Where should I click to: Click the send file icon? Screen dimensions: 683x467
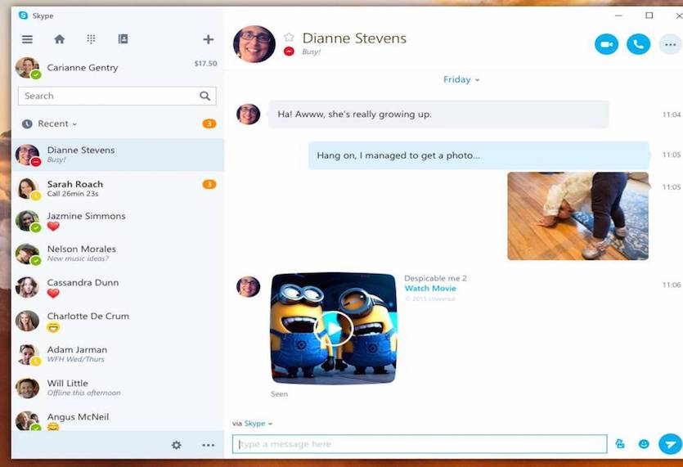(620, 444)
